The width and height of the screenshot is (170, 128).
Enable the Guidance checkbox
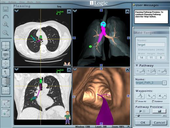153,101
